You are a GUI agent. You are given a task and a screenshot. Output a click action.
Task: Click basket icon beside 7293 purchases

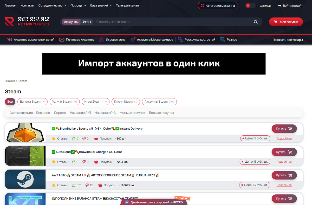[96, 162]
